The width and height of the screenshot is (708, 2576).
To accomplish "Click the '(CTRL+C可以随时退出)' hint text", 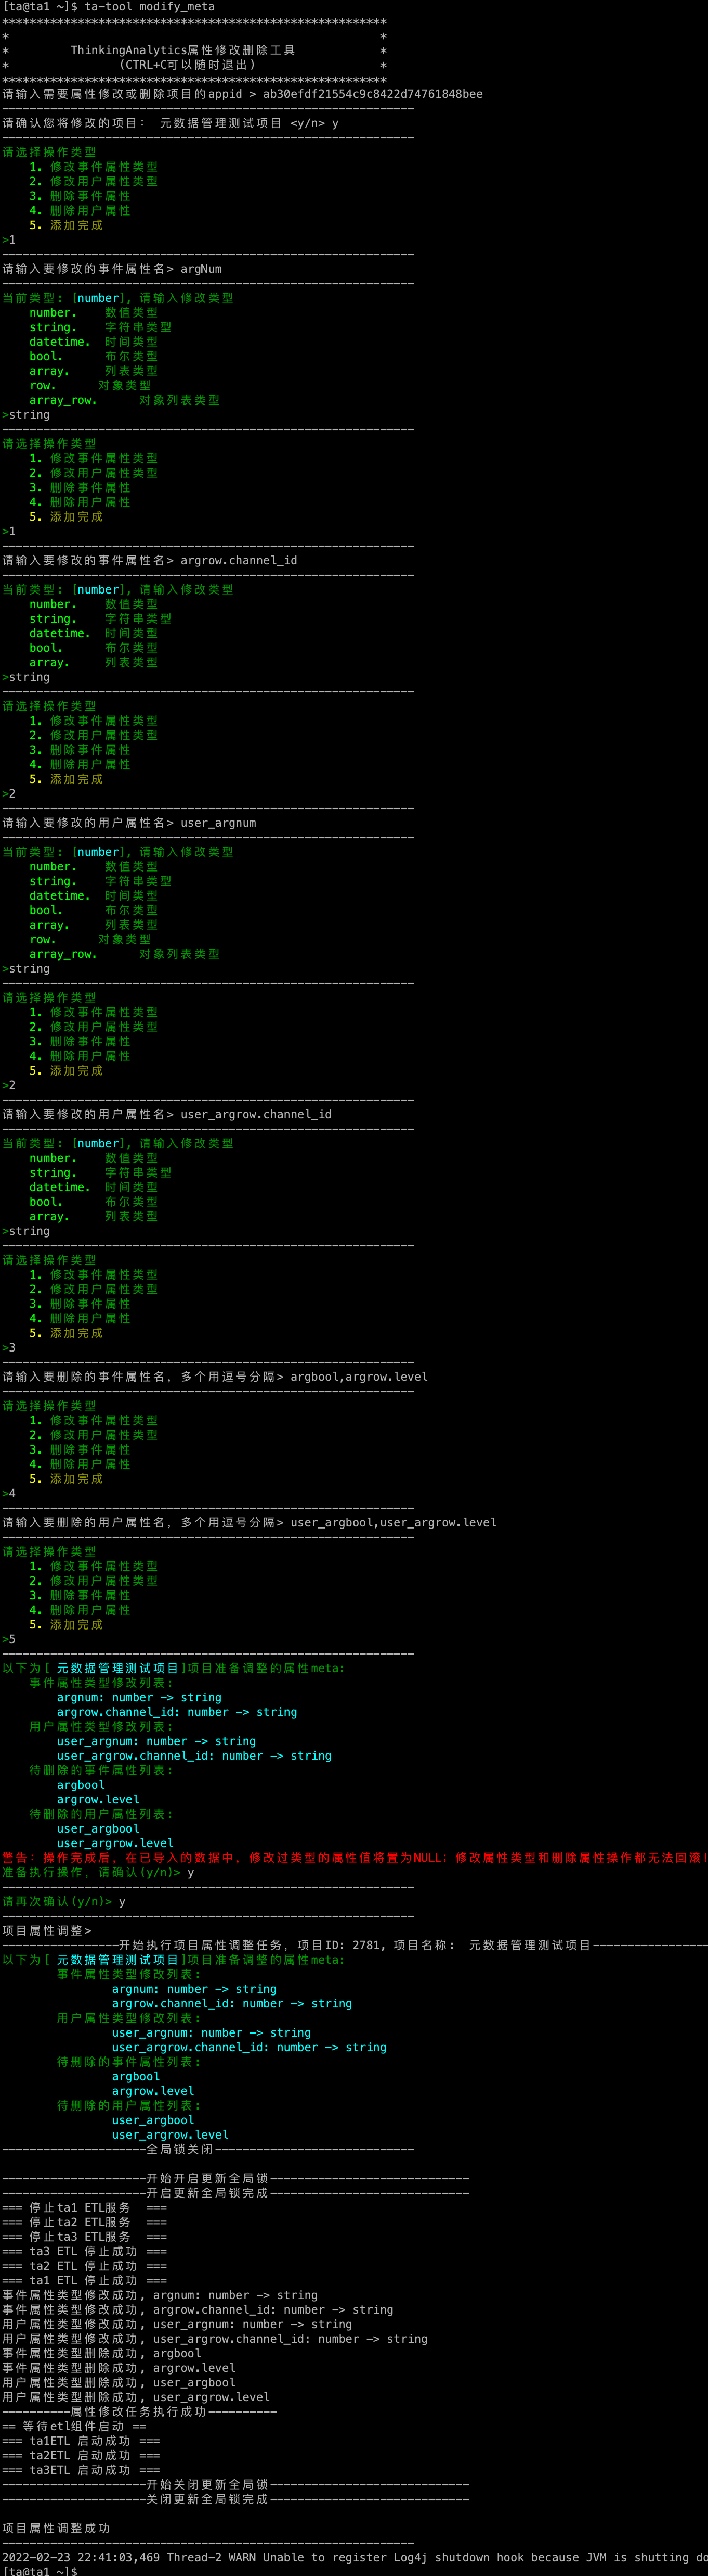I will click(187, 65).
